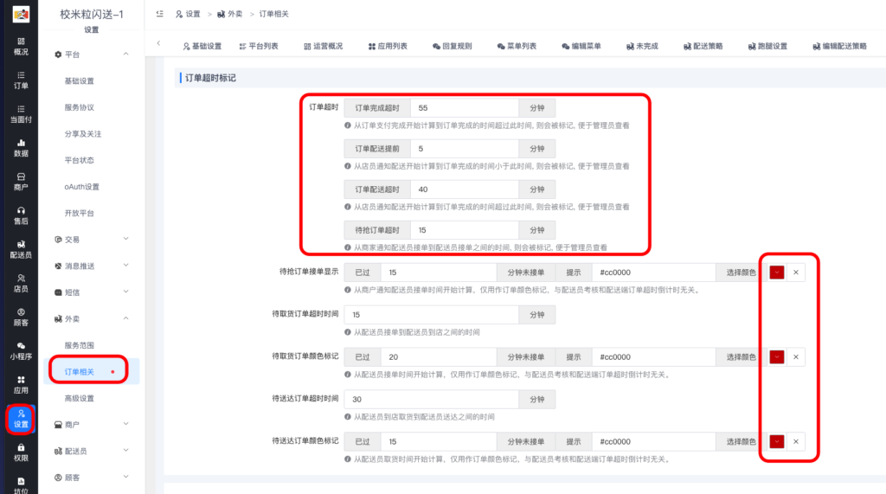Click the 待送达订单超时时间 field showing 30
This screenshot has height=494, width=886.
[432, 400]
